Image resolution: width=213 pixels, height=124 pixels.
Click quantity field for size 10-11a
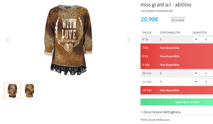click(x=206, y=73)
